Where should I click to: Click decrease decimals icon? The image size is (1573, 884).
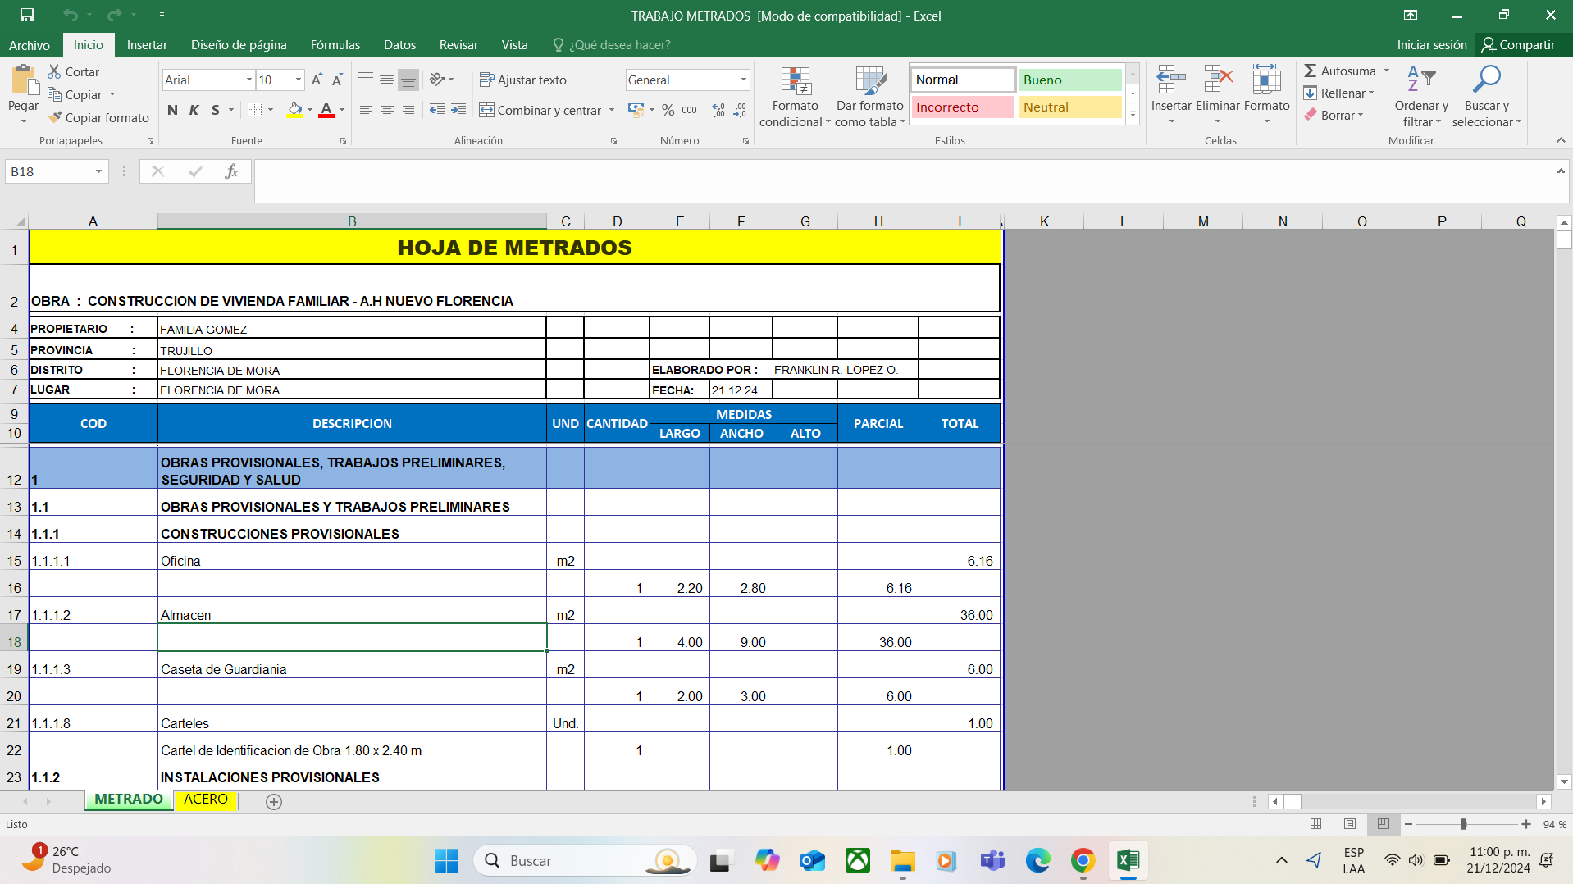(x=740, y=110)
